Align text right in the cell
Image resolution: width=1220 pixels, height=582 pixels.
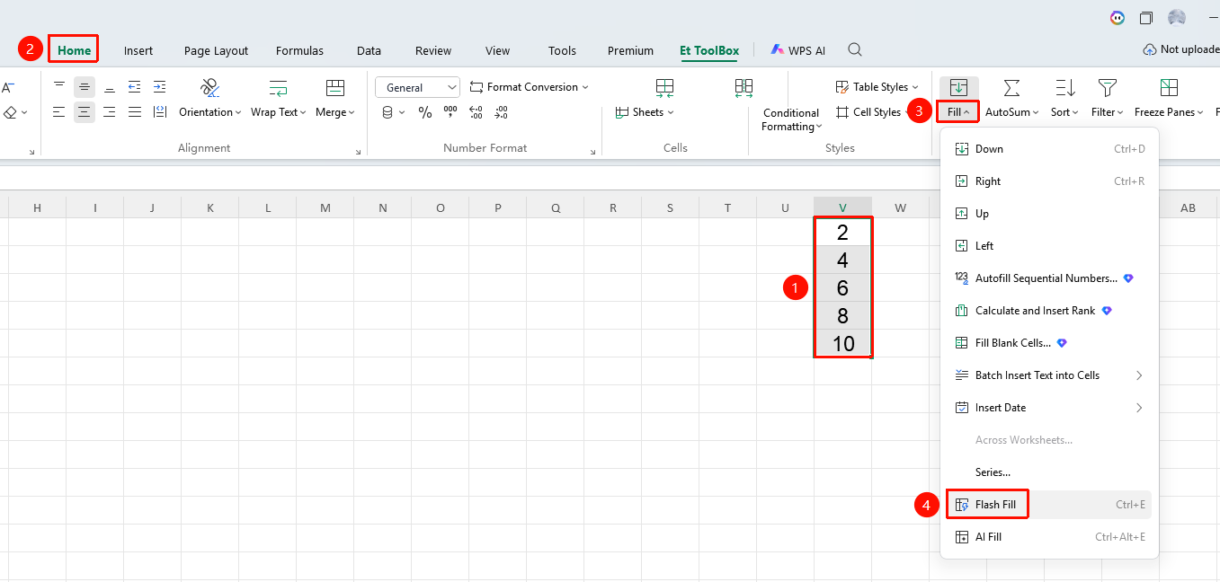tap(110, 112)
